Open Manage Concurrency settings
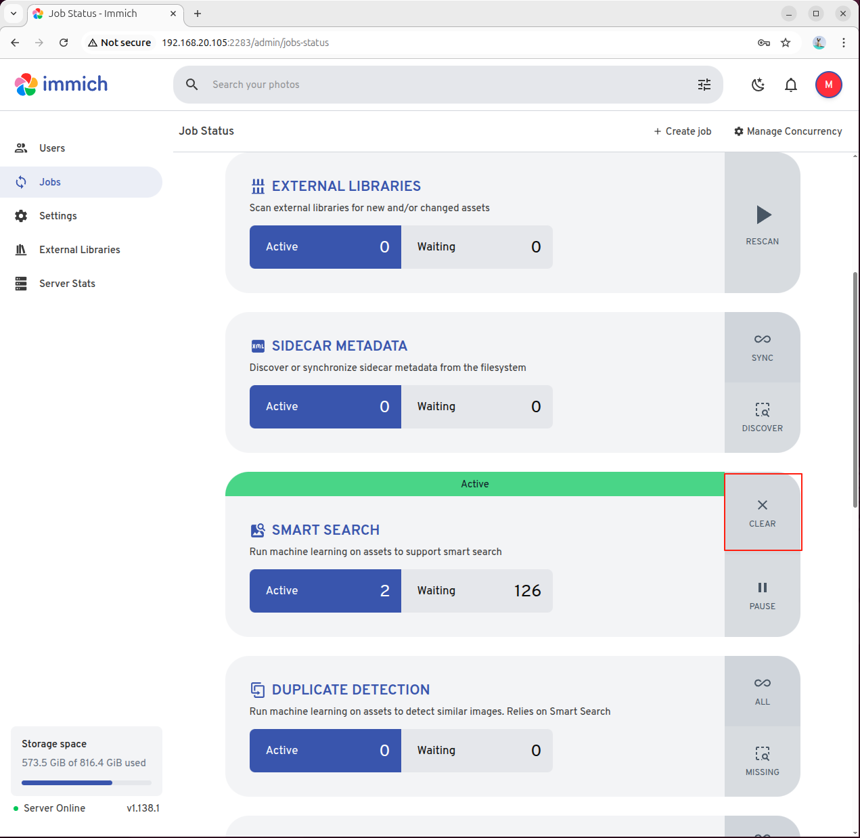Screen dimensions: 860x838 (788, 131)
